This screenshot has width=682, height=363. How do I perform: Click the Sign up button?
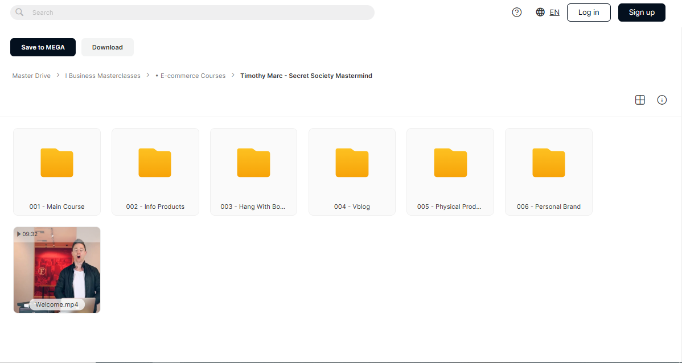click(x=642, y=12)
